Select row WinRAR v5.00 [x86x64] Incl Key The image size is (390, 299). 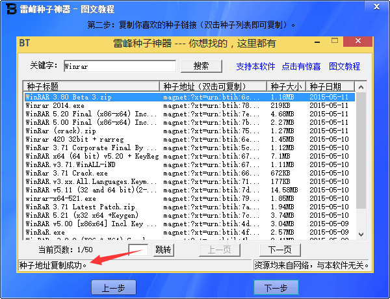point(190,224)
